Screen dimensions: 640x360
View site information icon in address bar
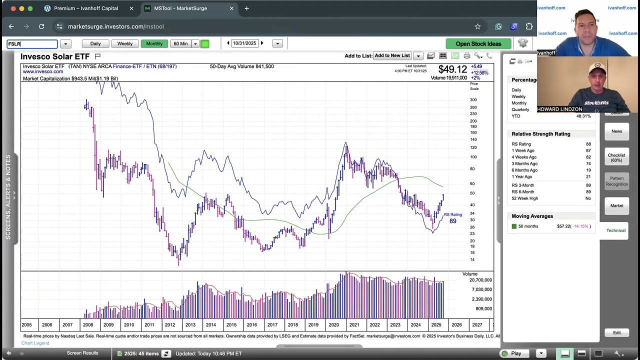pos(59,26)
